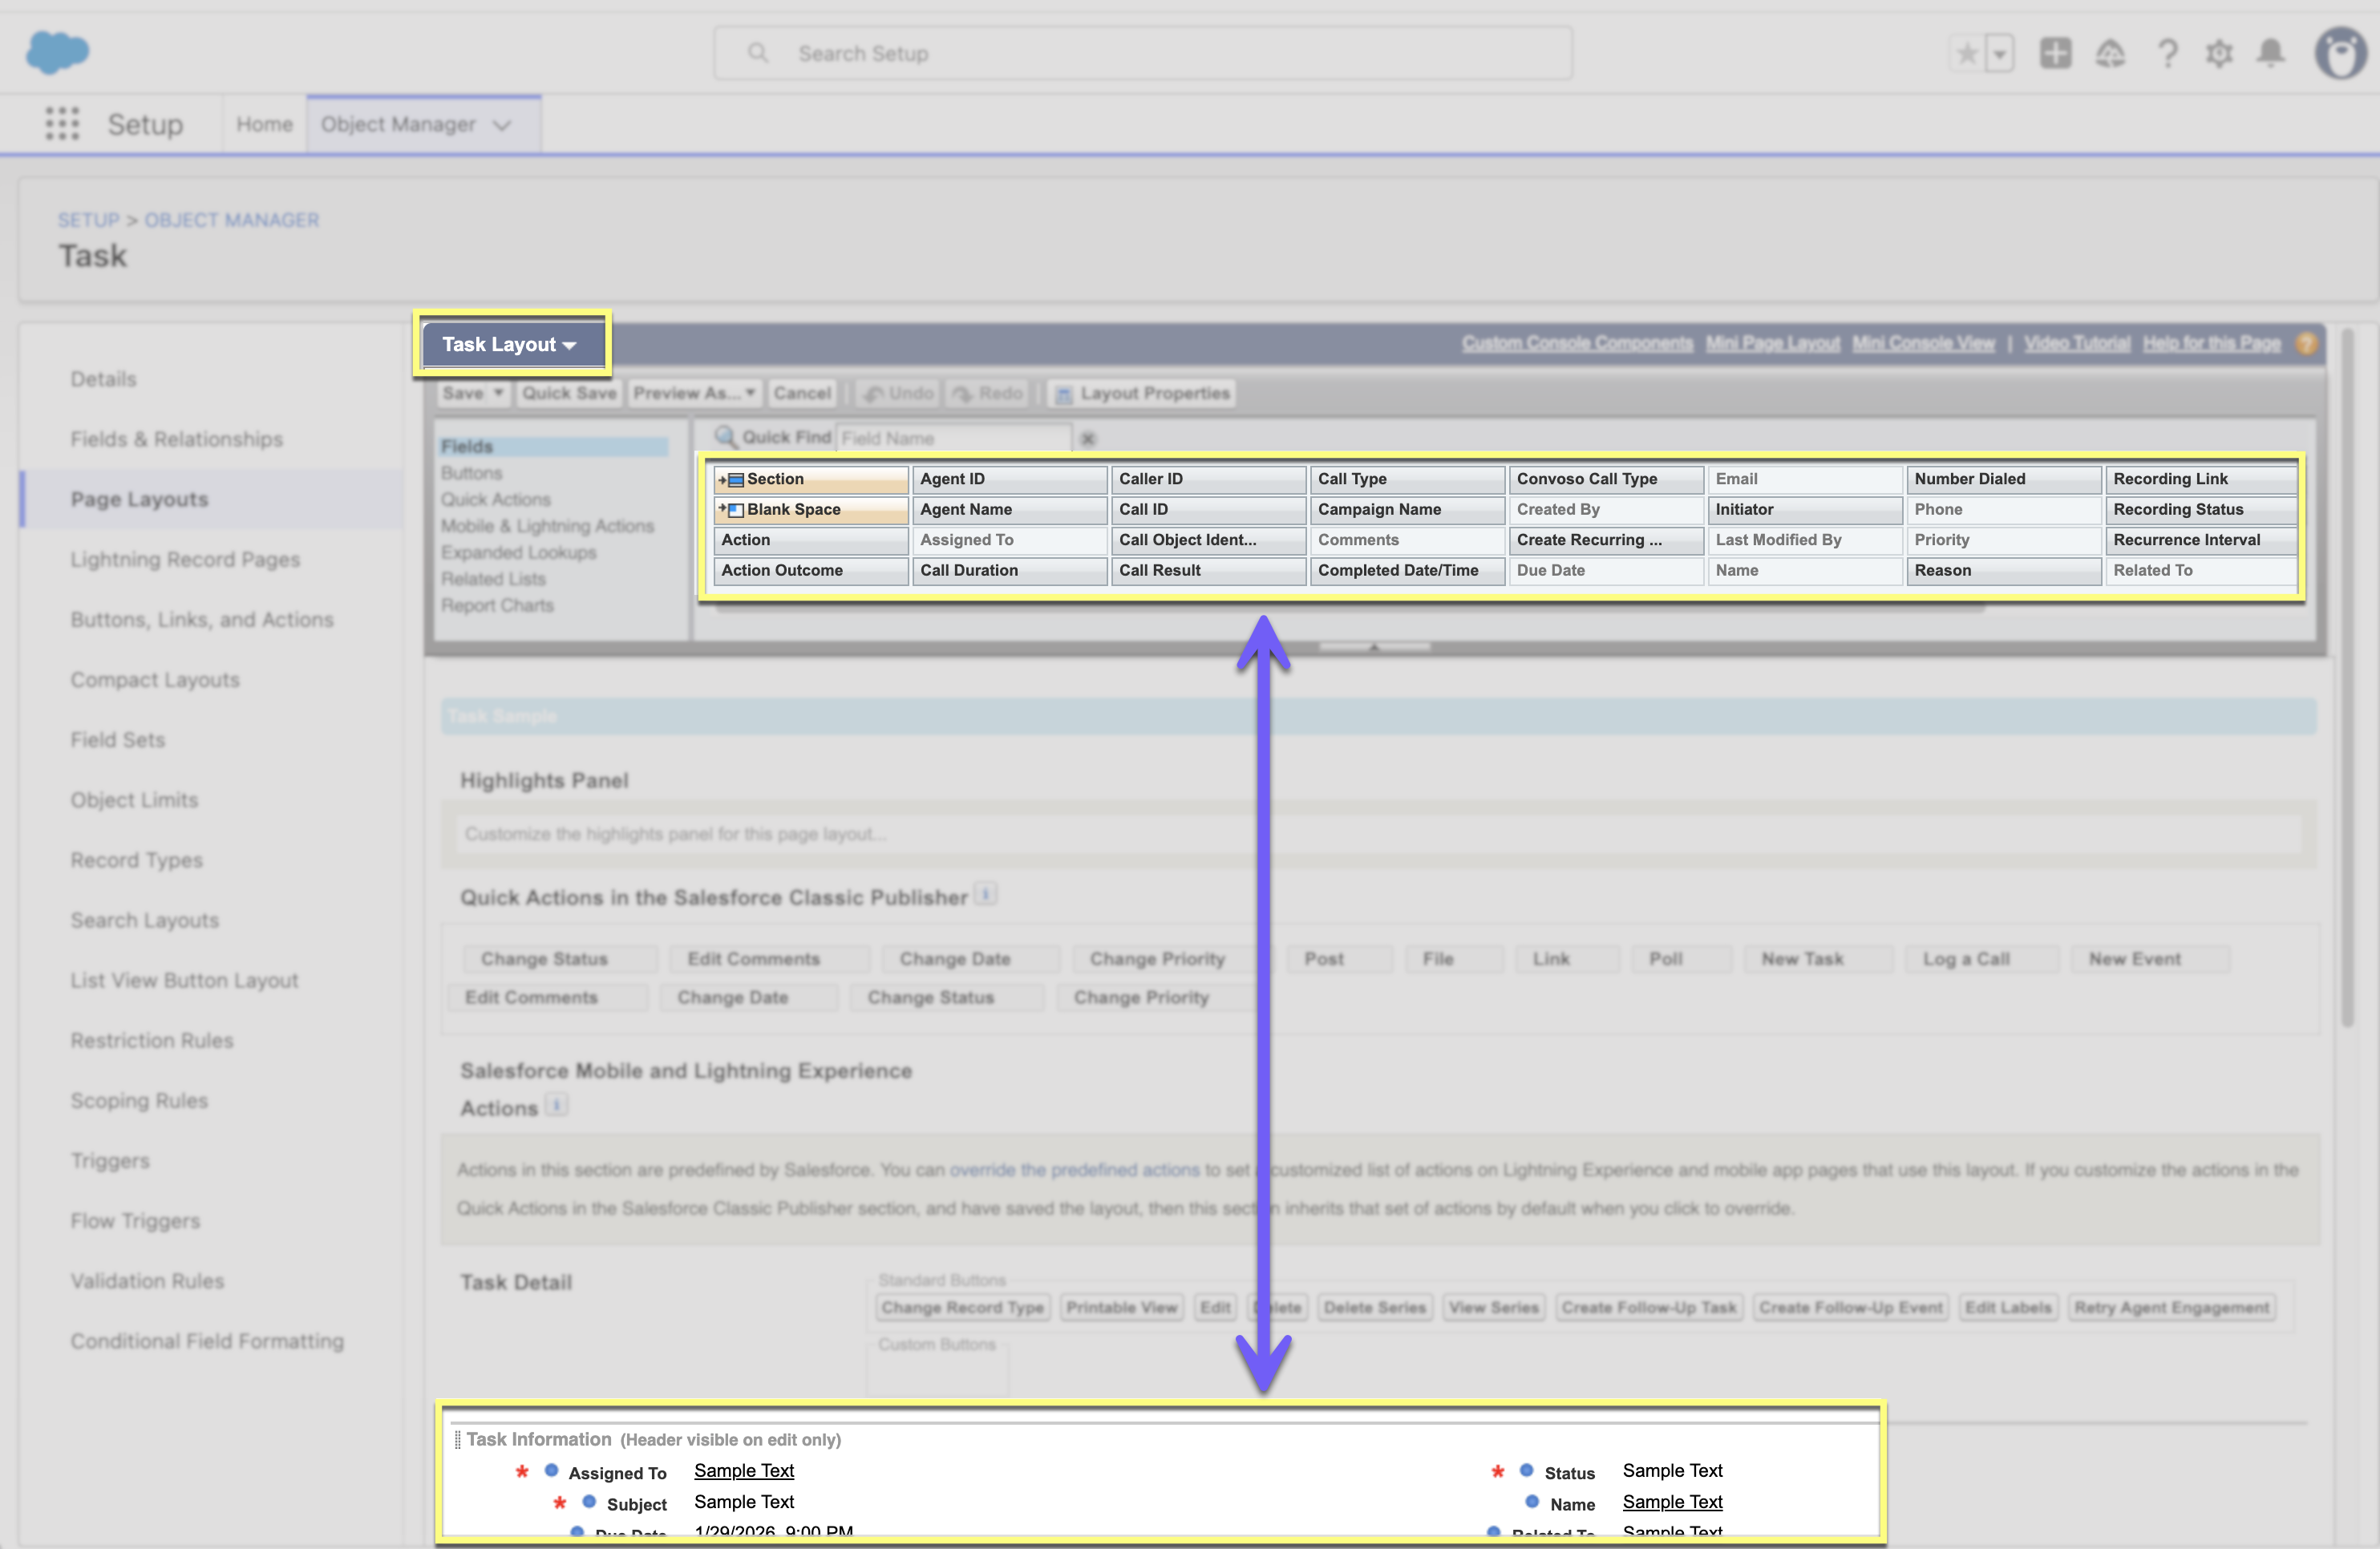Screen dimensions: 2380x1549
Task: Click the favorites star icon
Action: coord(1966,54)
